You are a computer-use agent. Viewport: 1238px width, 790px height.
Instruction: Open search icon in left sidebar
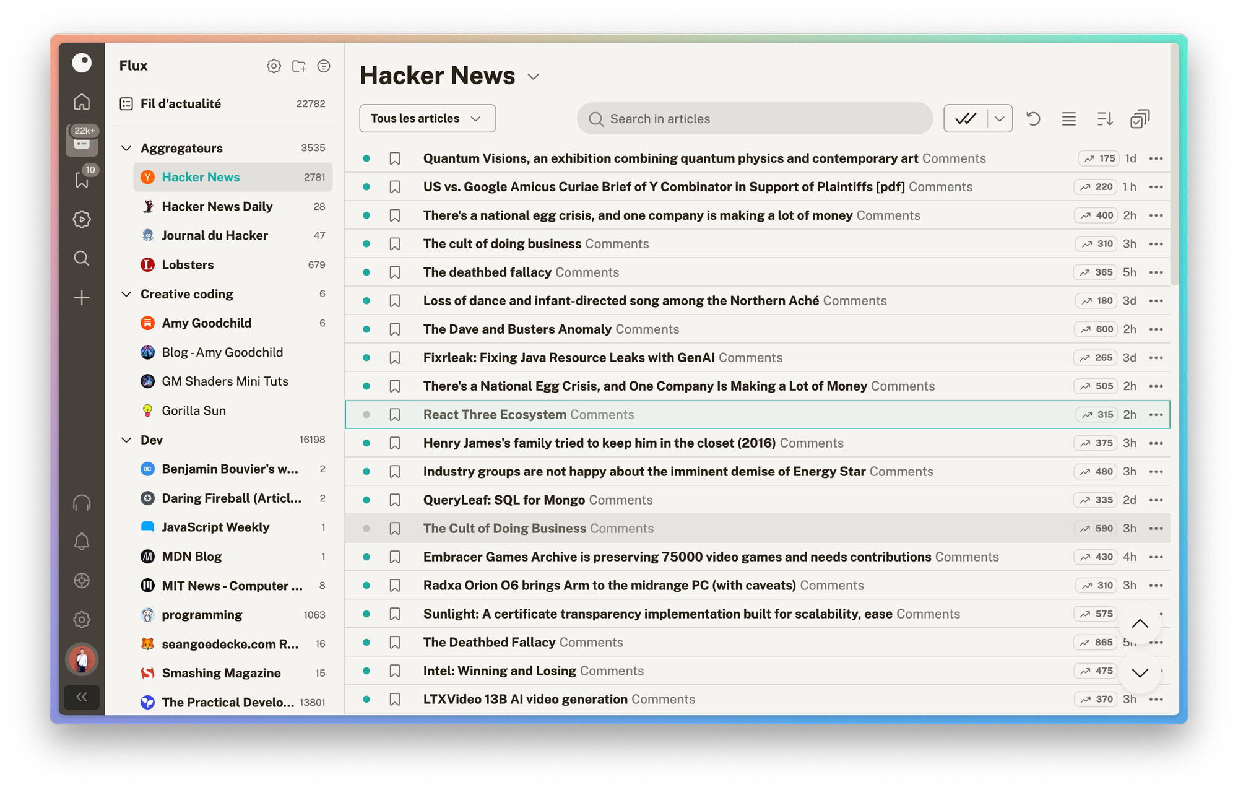click(x=82, y=258)
